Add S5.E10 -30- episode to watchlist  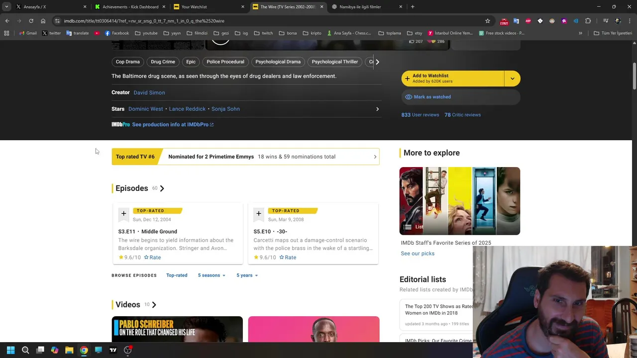click(x=259, y=214)
